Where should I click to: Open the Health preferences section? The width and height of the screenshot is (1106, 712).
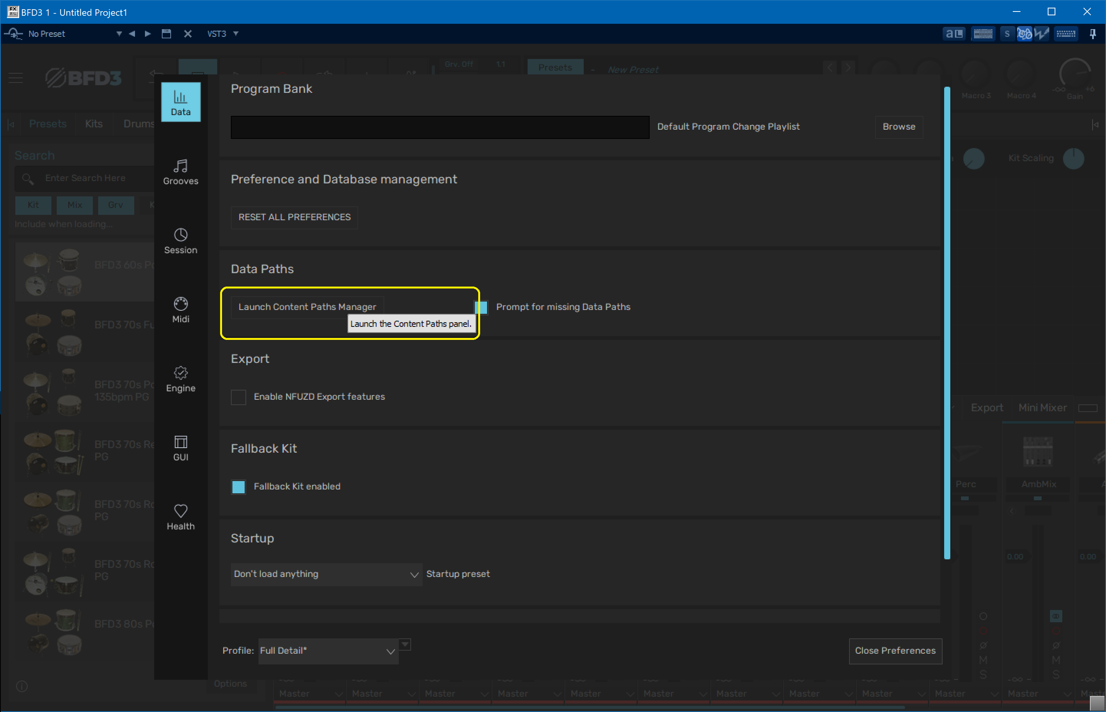coord(180,516)
